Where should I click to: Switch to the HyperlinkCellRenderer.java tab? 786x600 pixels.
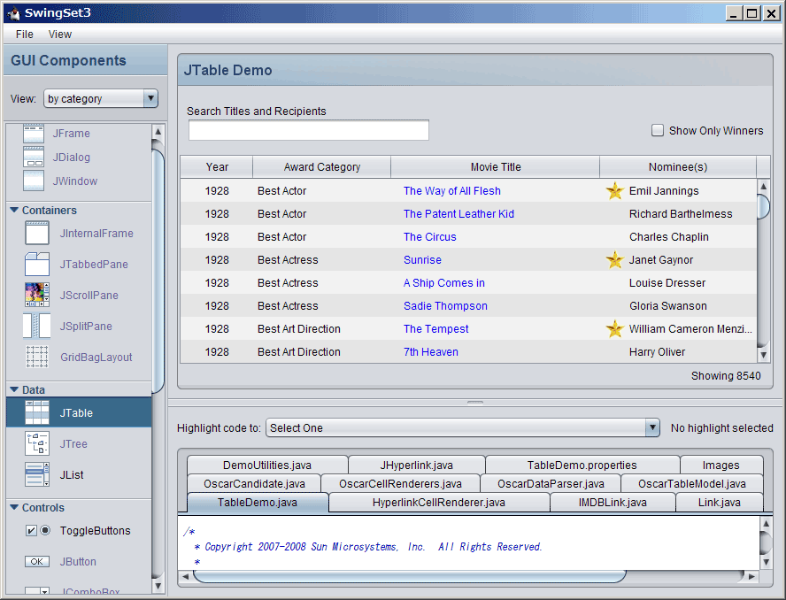coord(439,503)
